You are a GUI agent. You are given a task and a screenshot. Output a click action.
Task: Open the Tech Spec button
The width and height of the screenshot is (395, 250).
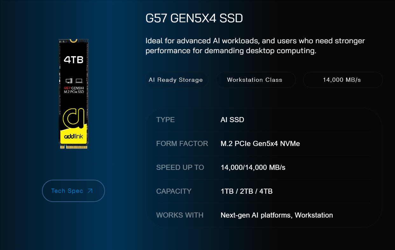[73, 191]
